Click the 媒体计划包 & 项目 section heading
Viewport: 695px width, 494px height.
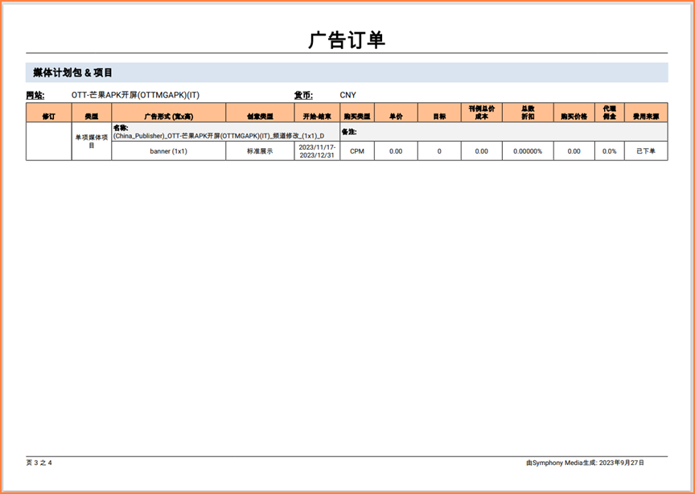[x=73, y=72]
